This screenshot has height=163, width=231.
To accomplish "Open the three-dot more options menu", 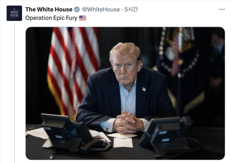I will pyautogui.click(x=222, y=9).
